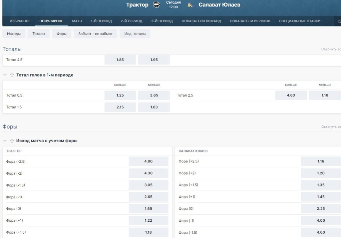Select Салават Юлаев Фора (+2.5) odds 1.16

click(321, 161)
